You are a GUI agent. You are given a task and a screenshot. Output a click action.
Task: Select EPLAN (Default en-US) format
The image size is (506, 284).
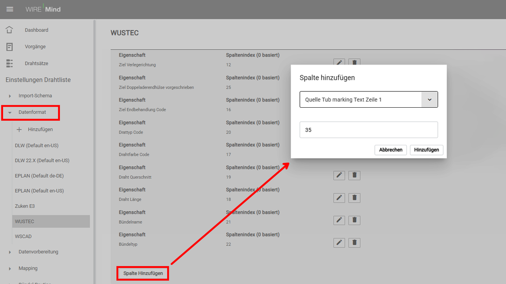[39, 191]
